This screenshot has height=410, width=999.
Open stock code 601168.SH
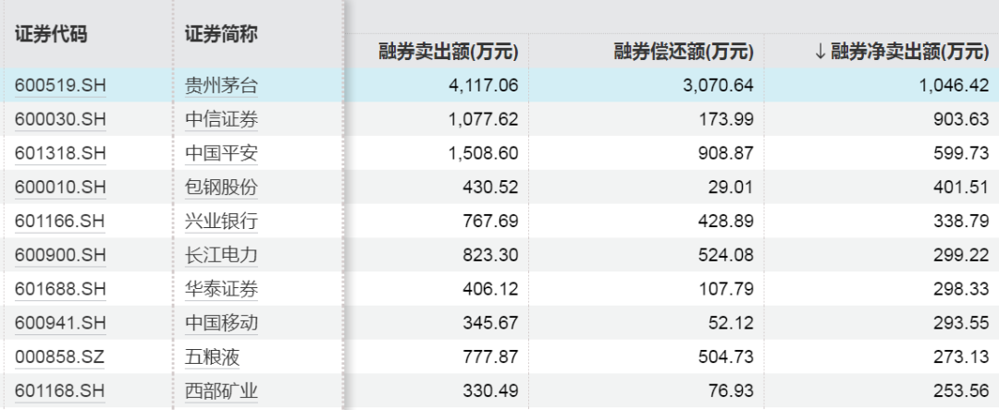click(60, 390)
